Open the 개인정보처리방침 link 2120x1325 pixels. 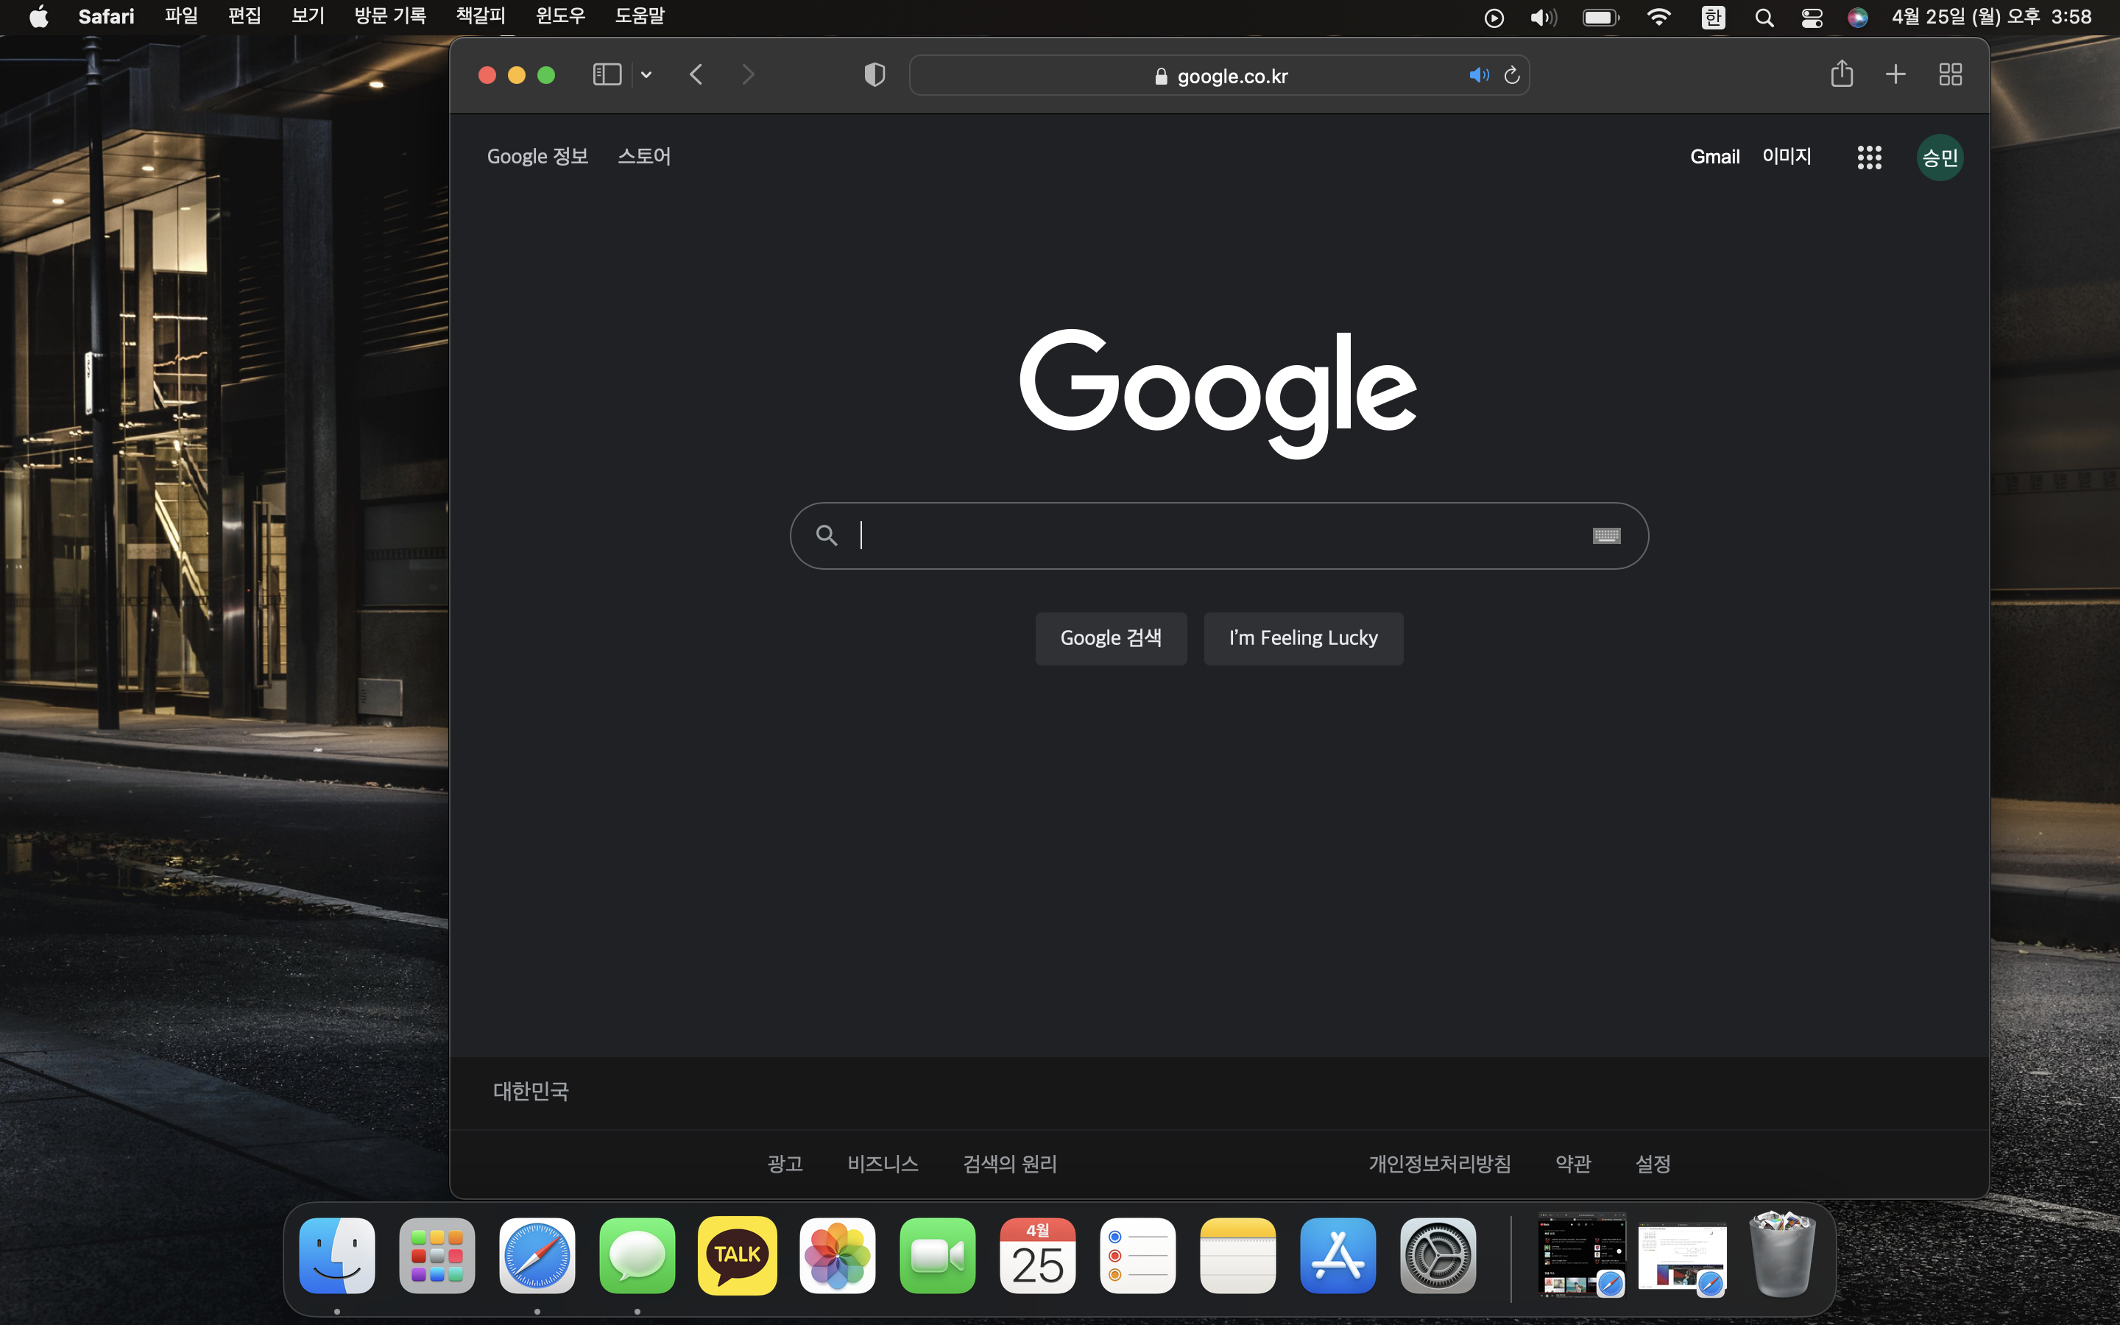tap(1439, 1164)
